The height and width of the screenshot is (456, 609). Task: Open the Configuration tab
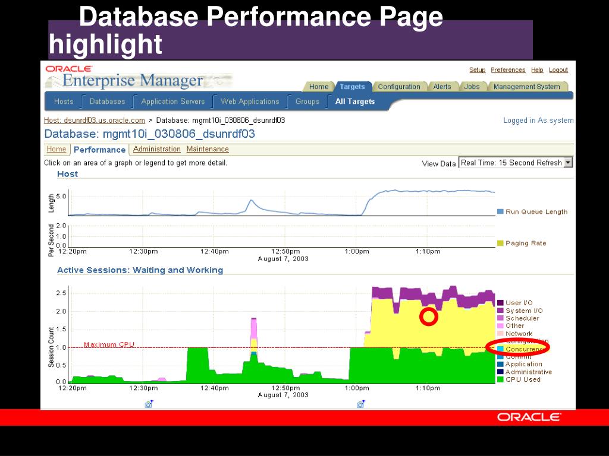coord(399,87)
